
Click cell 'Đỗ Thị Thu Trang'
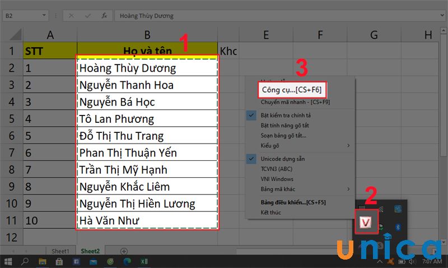(x=147, y=136)
